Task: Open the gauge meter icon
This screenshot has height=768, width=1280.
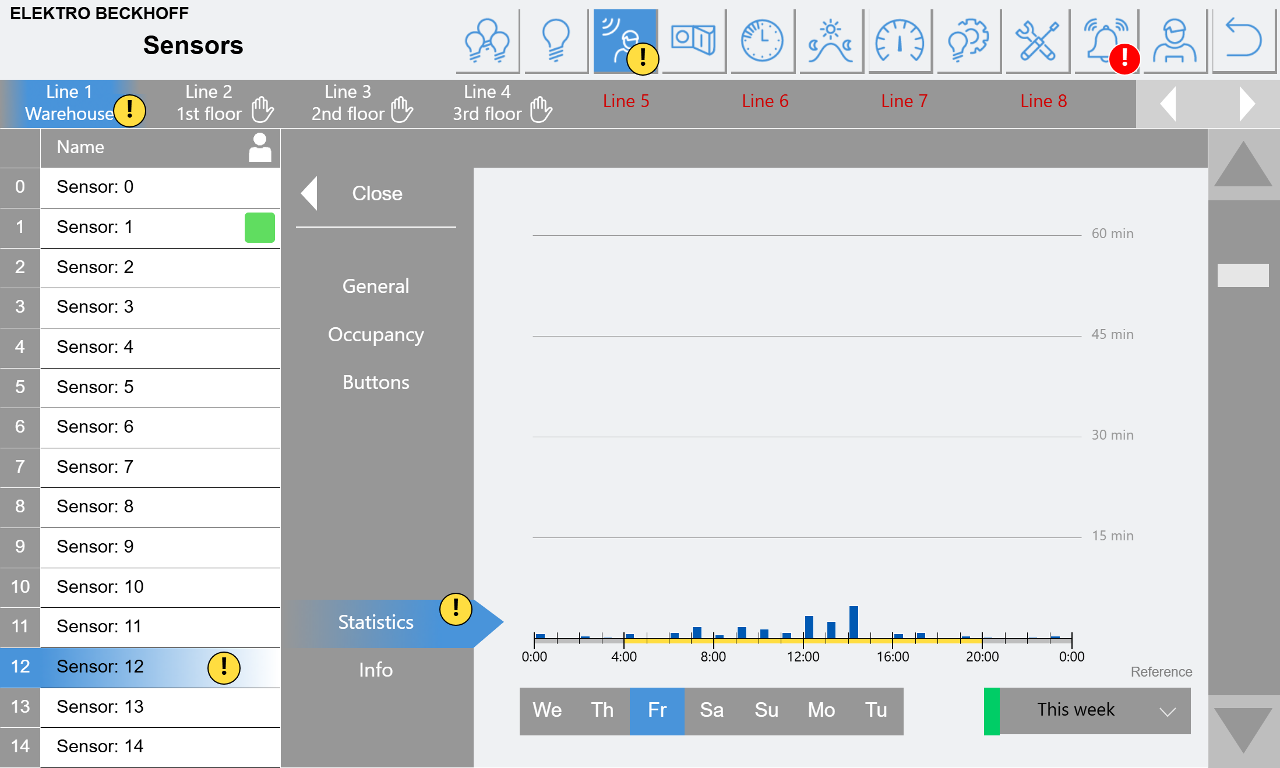Action: pyautogui.click(x=900, y=41)
